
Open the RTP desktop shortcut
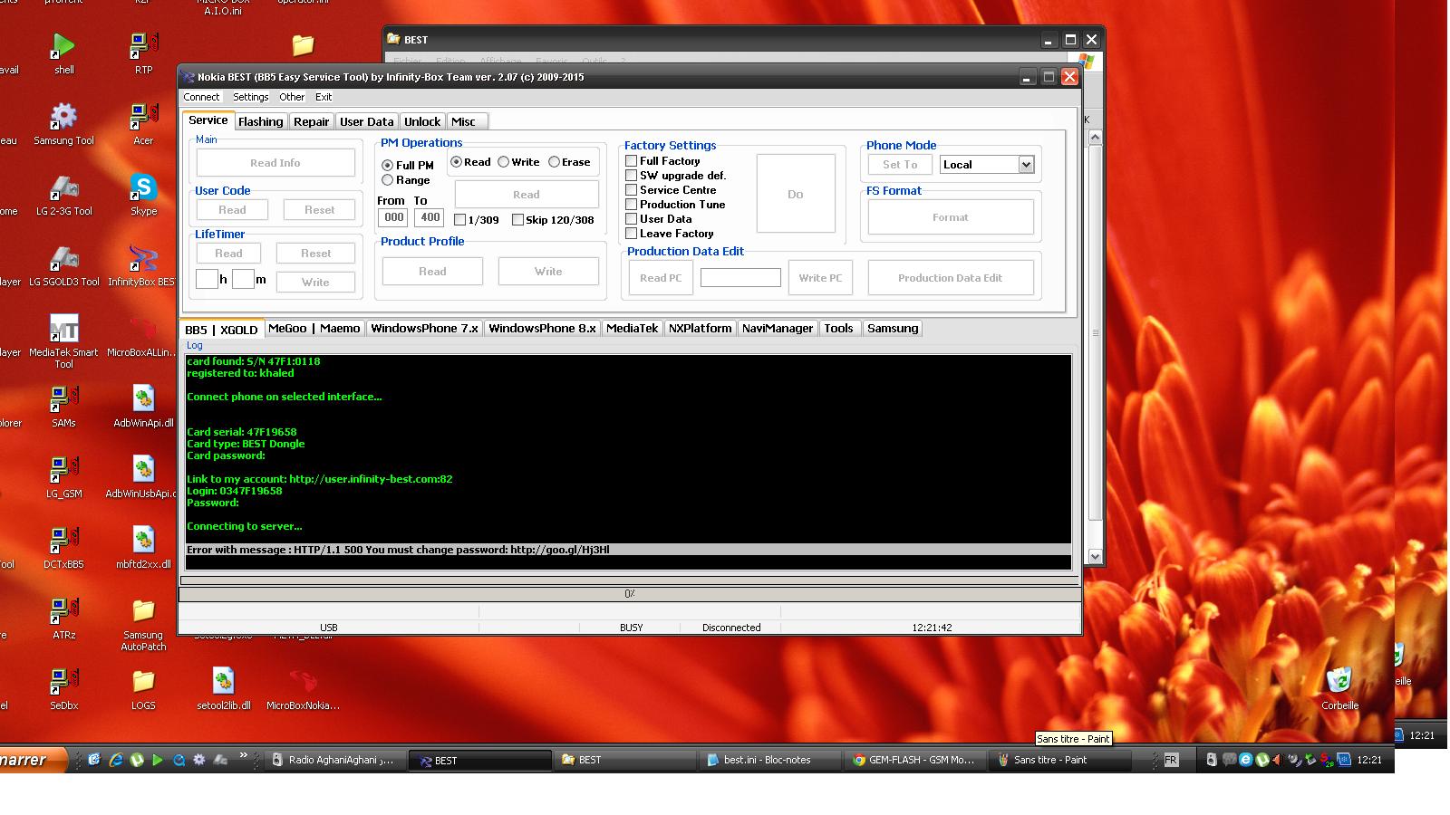(x=143, y=53)
